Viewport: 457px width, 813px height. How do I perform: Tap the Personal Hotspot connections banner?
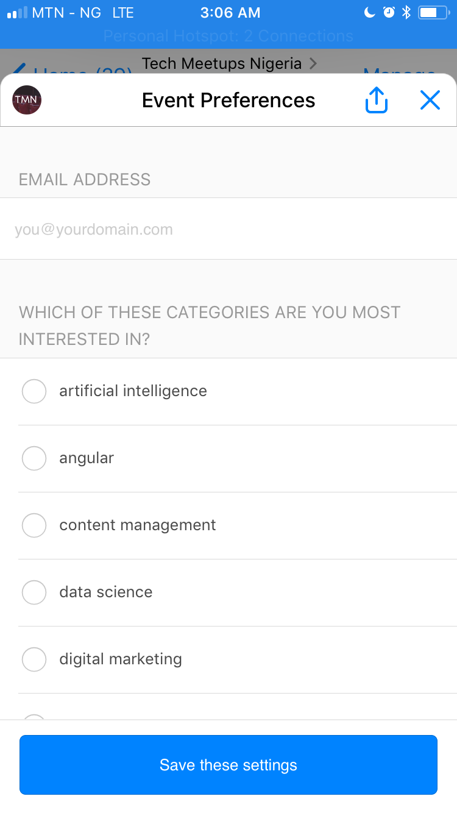[x=228, y=36]
